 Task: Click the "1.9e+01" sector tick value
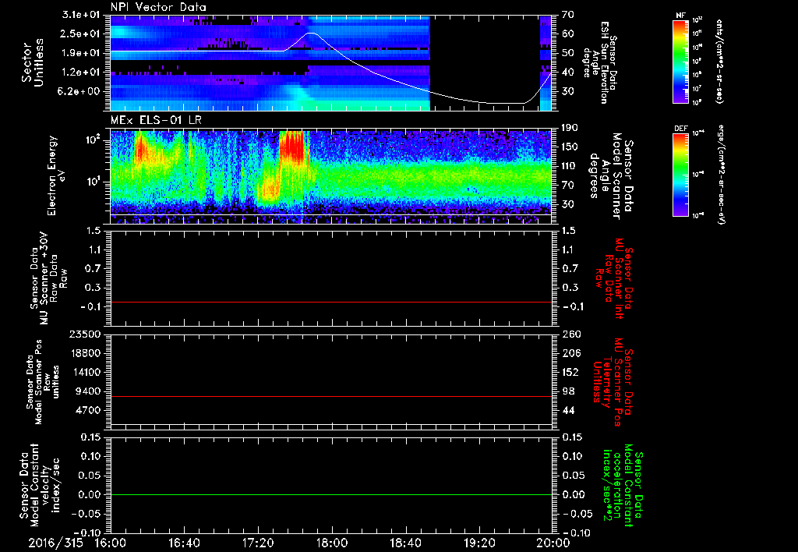pyautogui.click(x=81, y=53)
